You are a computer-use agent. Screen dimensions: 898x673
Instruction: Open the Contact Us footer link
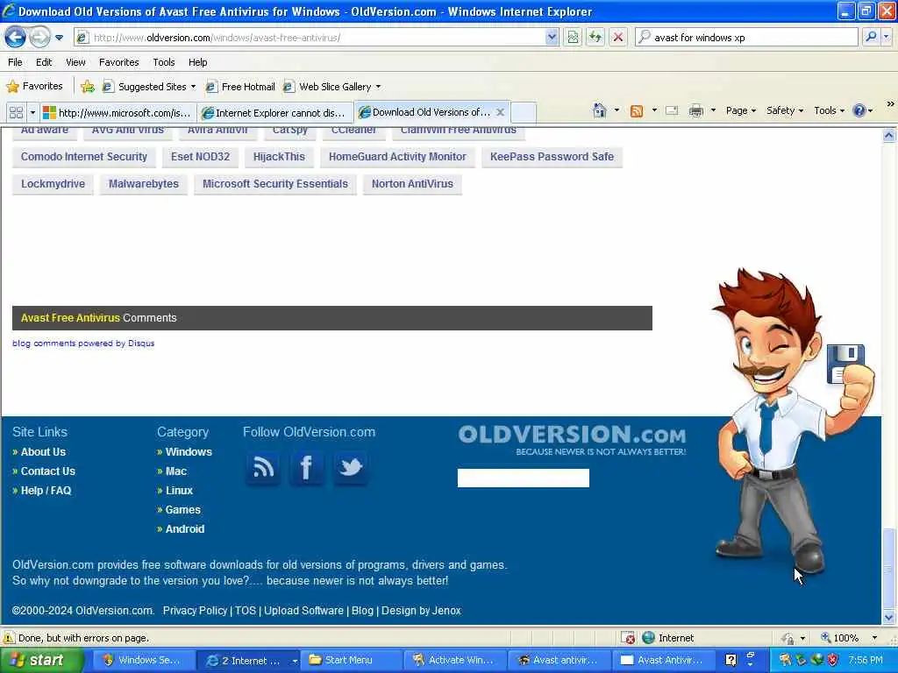48,471
